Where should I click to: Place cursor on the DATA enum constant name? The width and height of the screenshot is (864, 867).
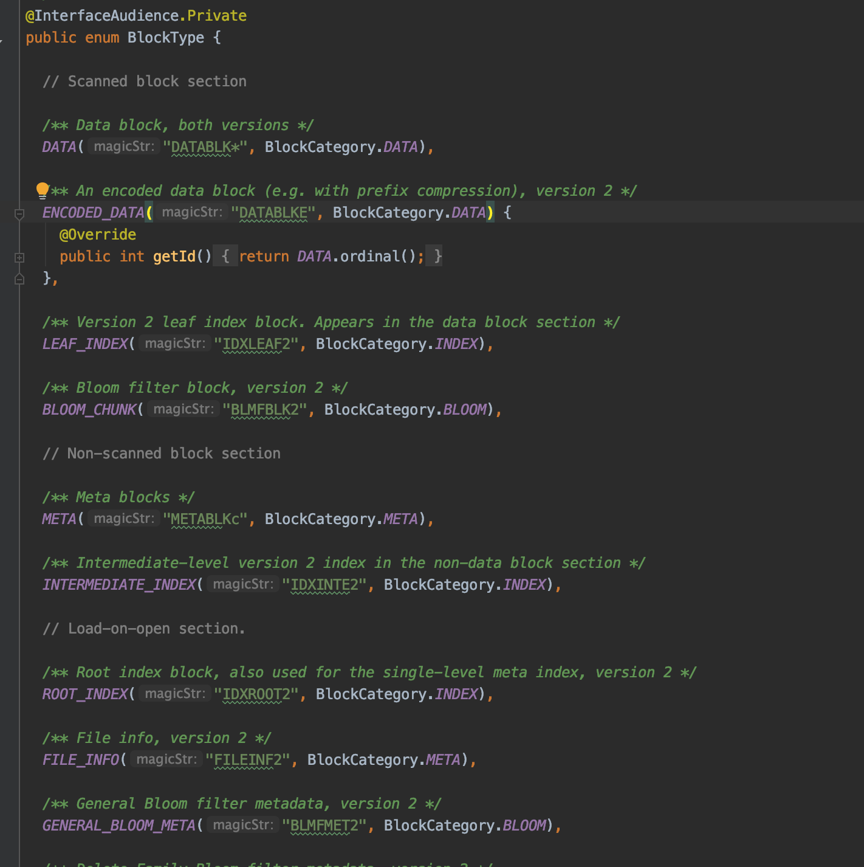point(59,147)
